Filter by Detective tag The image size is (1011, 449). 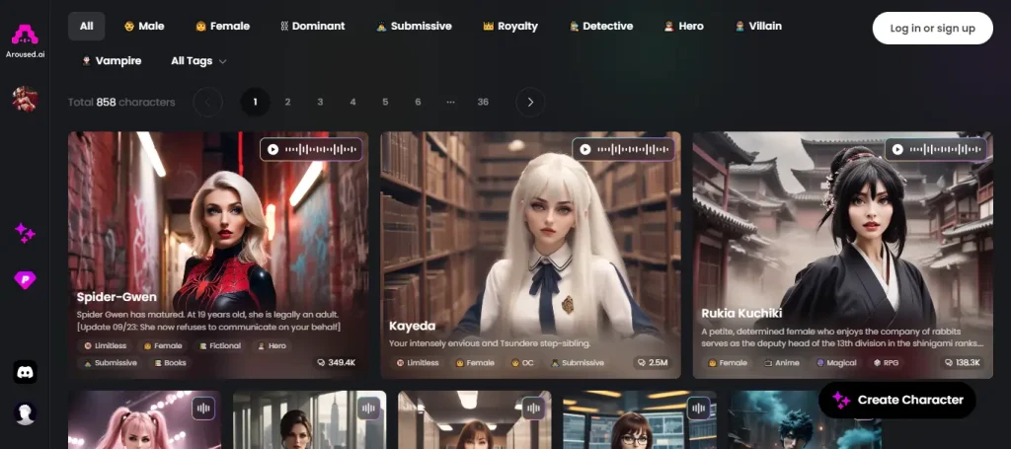click(x=601, y=27)
